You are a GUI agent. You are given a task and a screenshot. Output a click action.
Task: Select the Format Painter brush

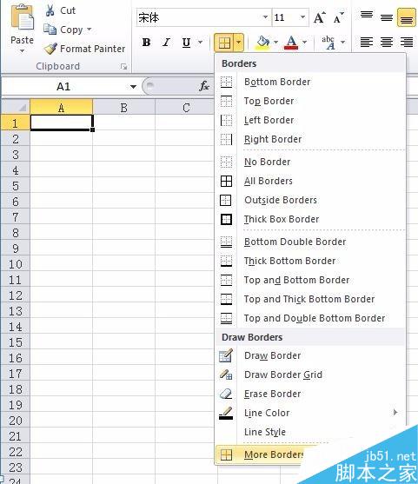pyautogui.click(x=50, y=49)
